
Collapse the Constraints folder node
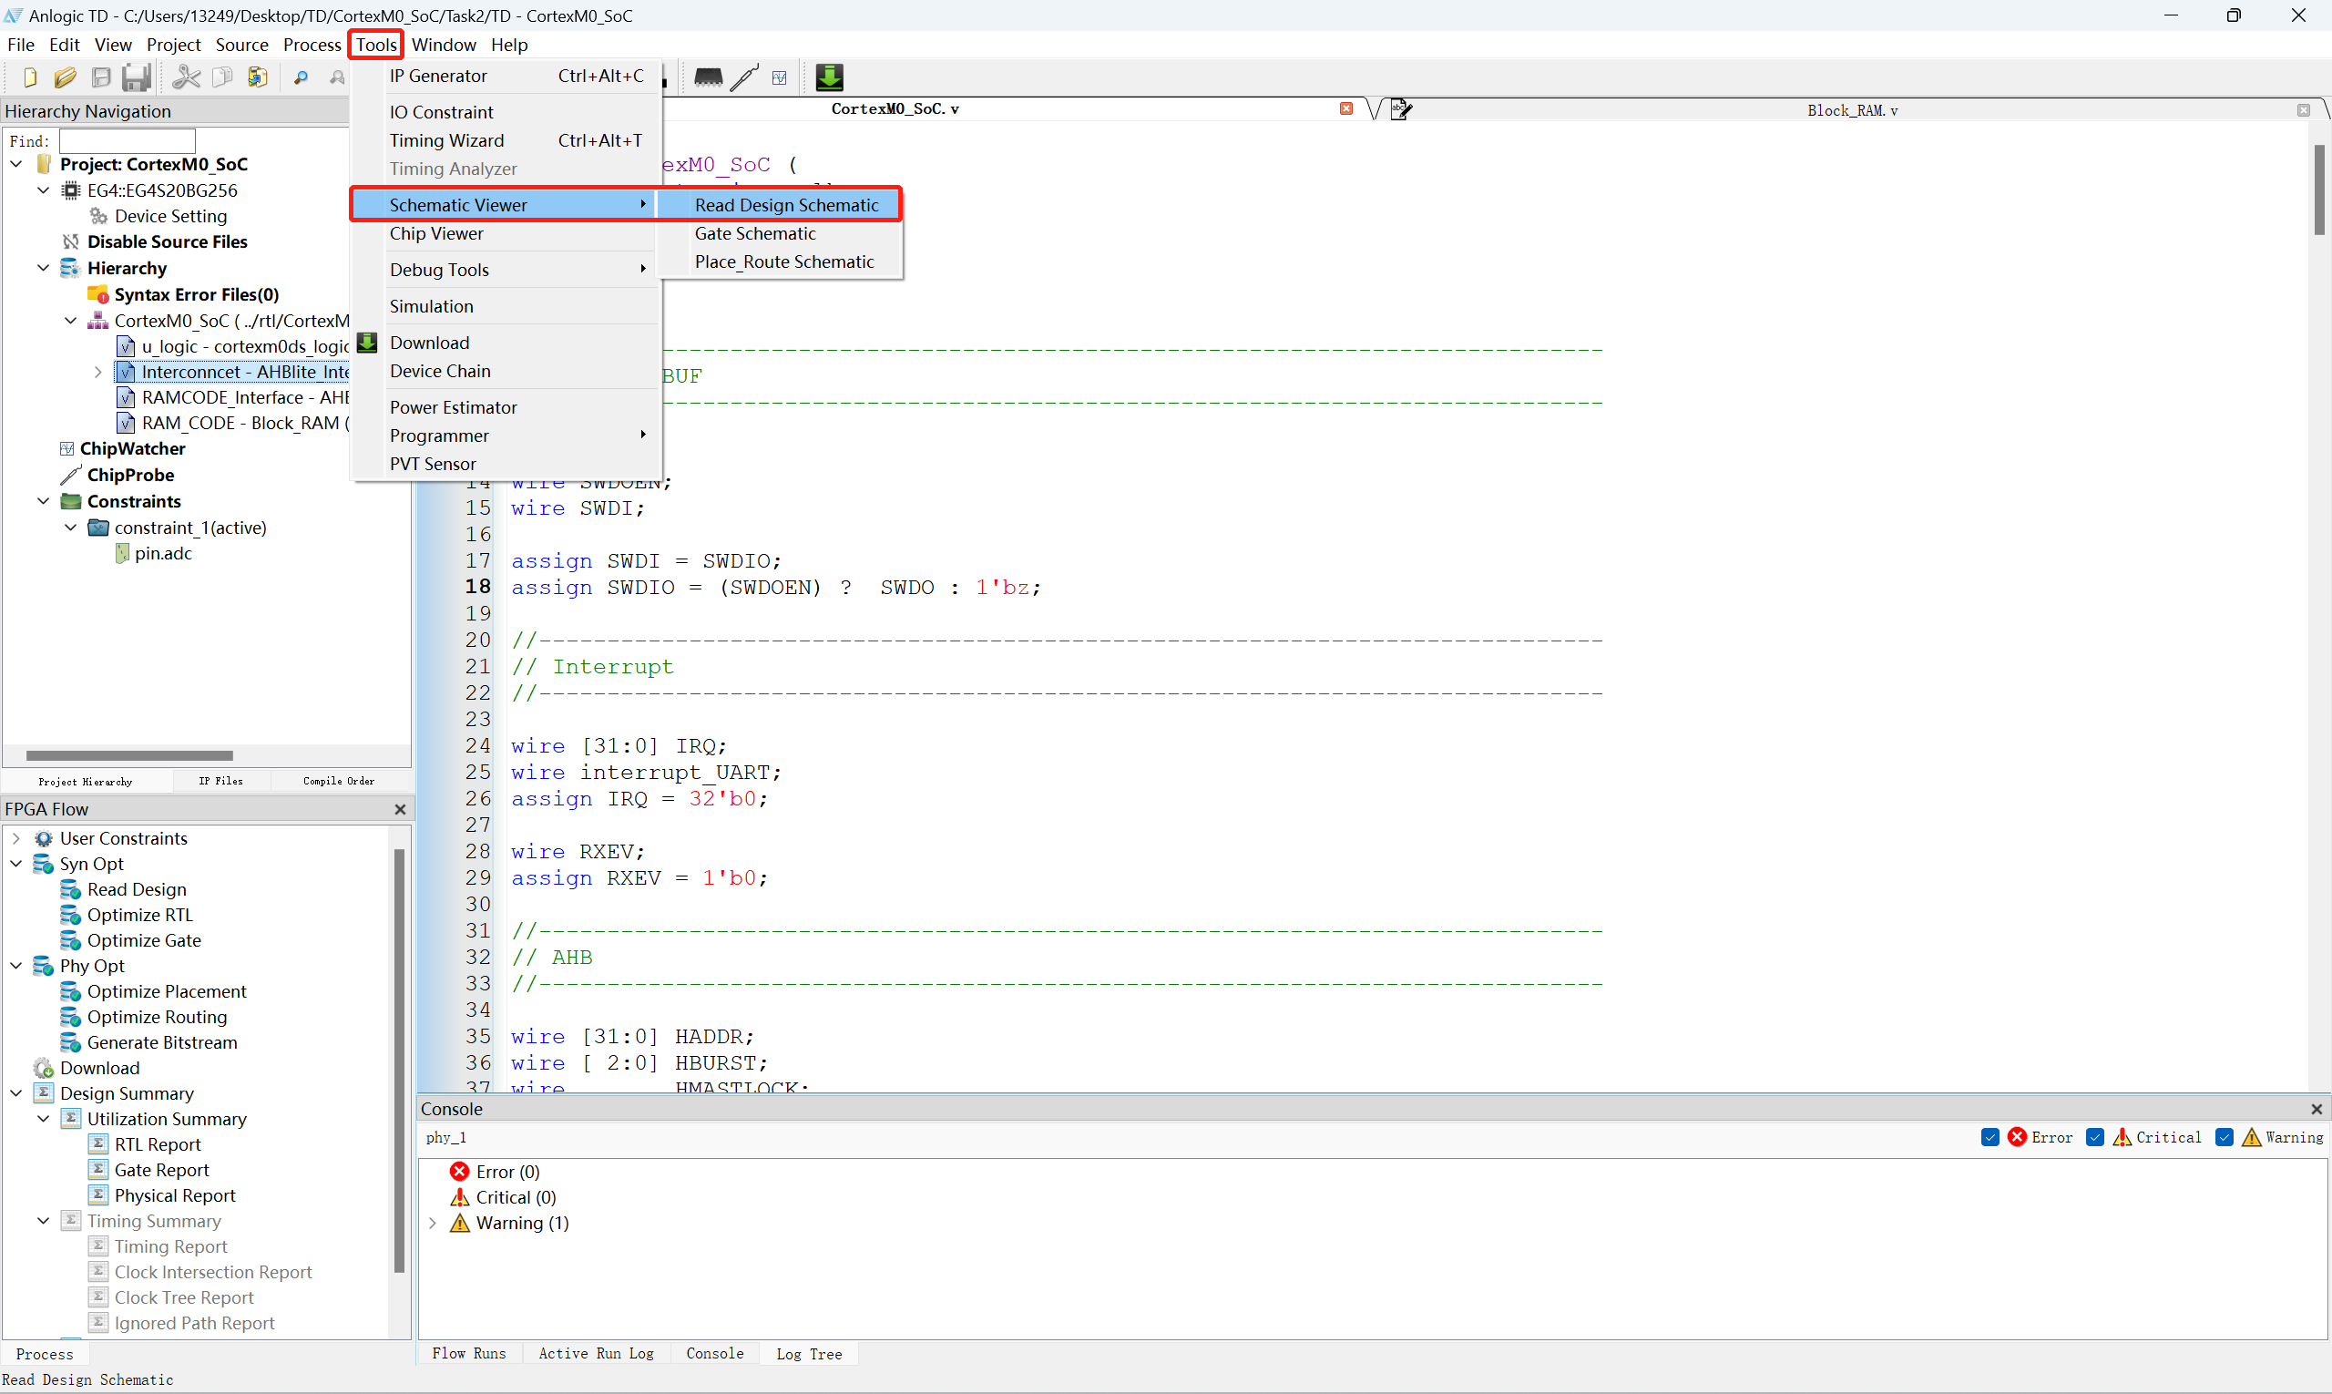point(43,501)
